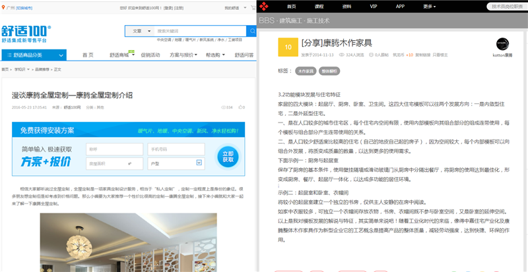Image resolution: width=528 pixels, height=272 pixels.
Task: Click the 只看楼主 link
Action: (440, 55)
